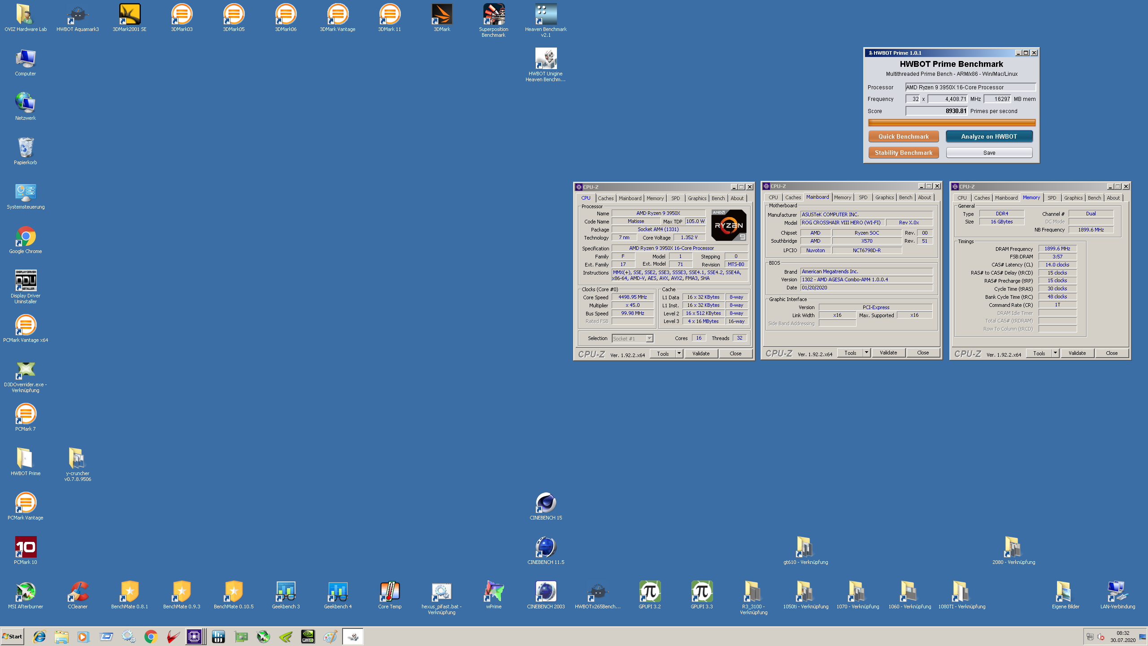Click the Start button

[13, 637]
